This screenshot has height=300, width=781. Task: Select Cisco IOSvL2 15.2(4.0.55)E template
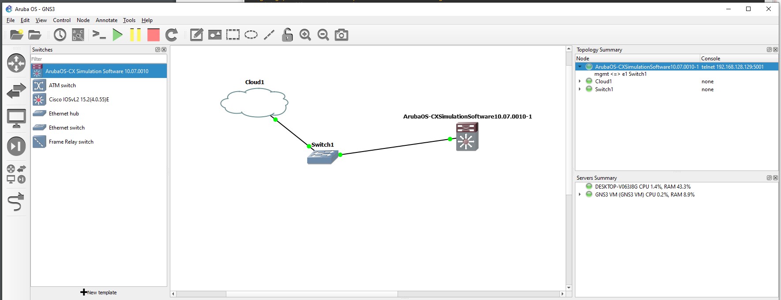(99, 99)
